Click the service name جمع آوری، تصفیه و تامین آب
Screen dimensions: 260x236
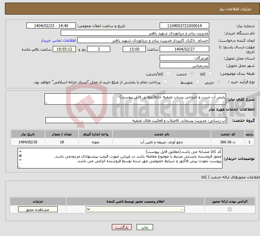[162, 142]
